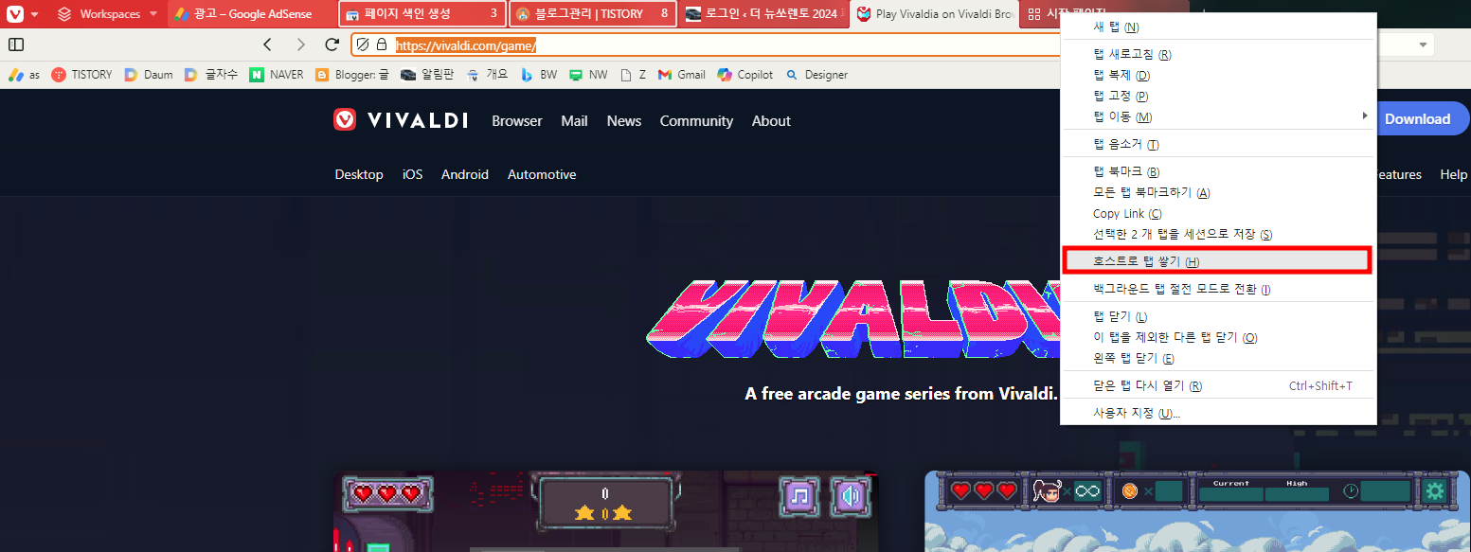Open the NW bookmark
1471x552 pixels.
coord(588,74)
